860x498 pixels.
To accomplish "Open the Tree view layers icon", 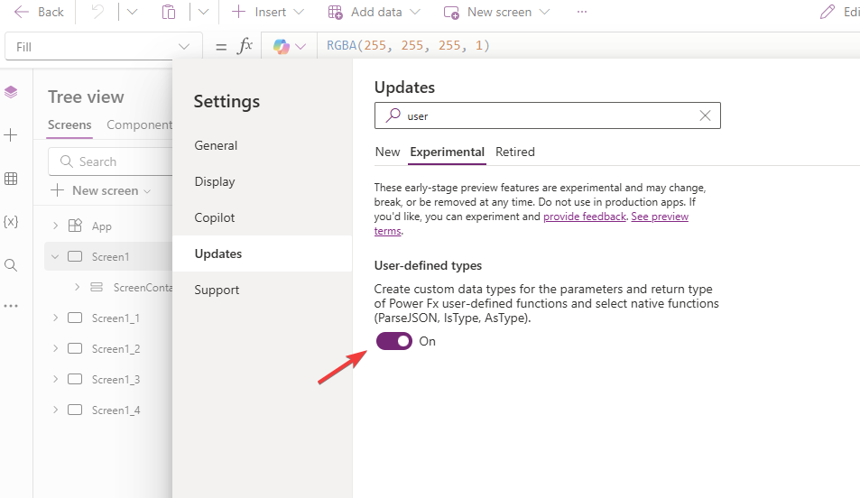I will [11, 92].
